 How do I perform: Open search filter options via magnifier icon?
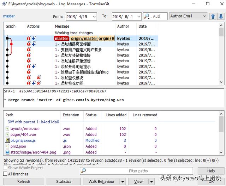[147, 16]
